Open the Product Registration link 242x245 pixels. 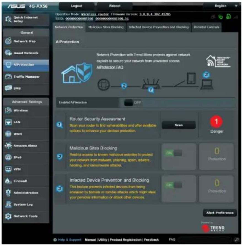tap(125, 240)
